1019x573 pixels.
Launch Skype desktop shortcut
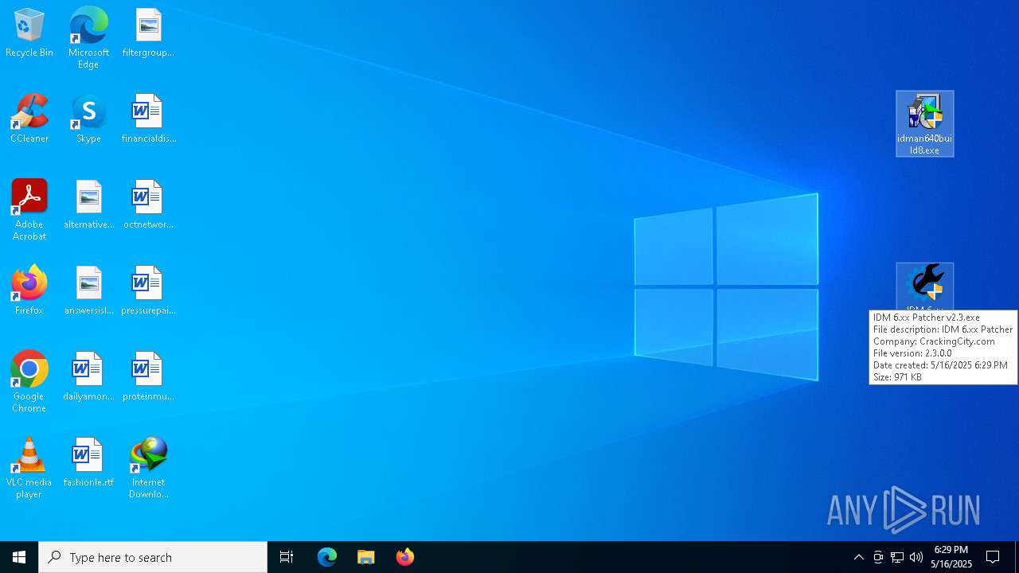(88, 119)
